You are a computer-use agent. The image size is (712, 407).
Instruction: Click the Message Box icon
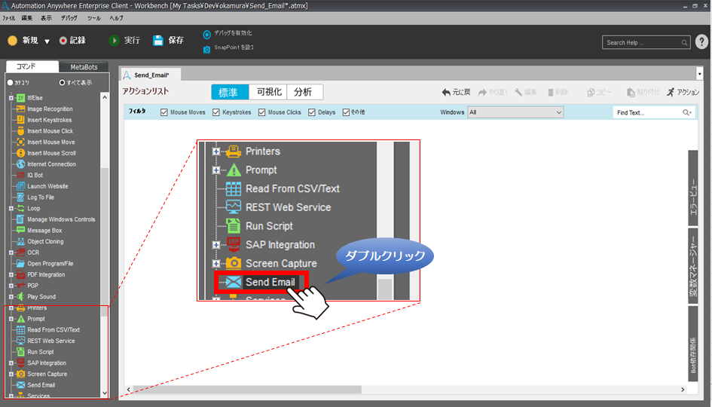click(x=20, y=231)
